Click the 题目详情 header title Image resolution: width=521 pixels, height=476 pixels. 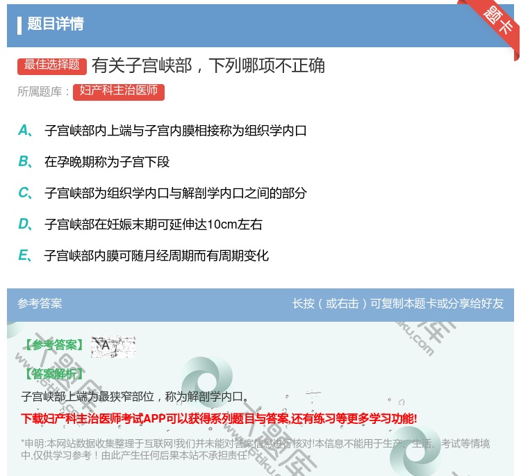tap(55, 24)
